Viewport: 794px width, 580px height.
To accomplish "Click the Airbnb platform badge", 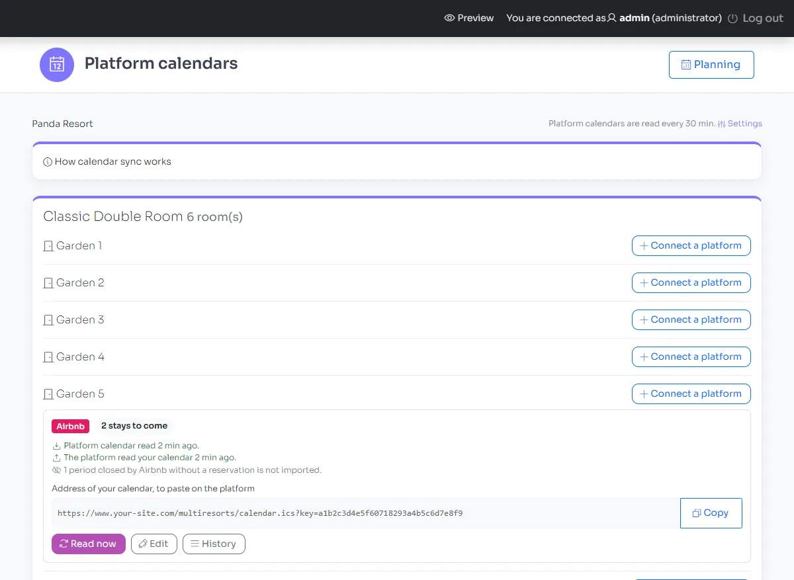I will point(70,426).
